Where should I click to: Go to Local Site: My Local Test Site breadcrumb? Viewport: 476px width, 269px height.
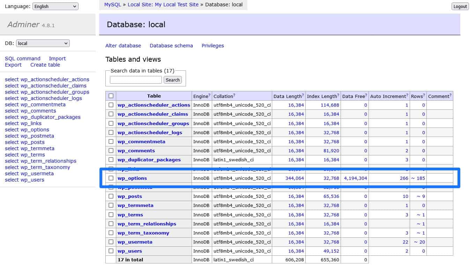click(x=163, y=5)
